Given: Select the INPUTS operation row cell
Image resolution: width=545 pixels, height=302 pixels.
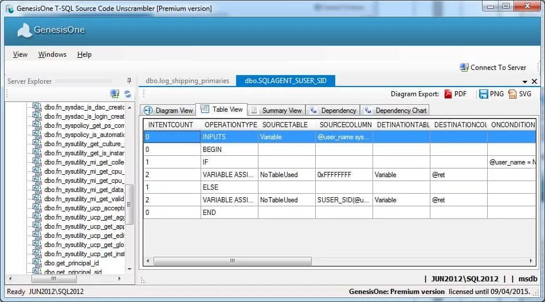Looking at the screenshot, I should pyautogui.click(x=229, y=137).
